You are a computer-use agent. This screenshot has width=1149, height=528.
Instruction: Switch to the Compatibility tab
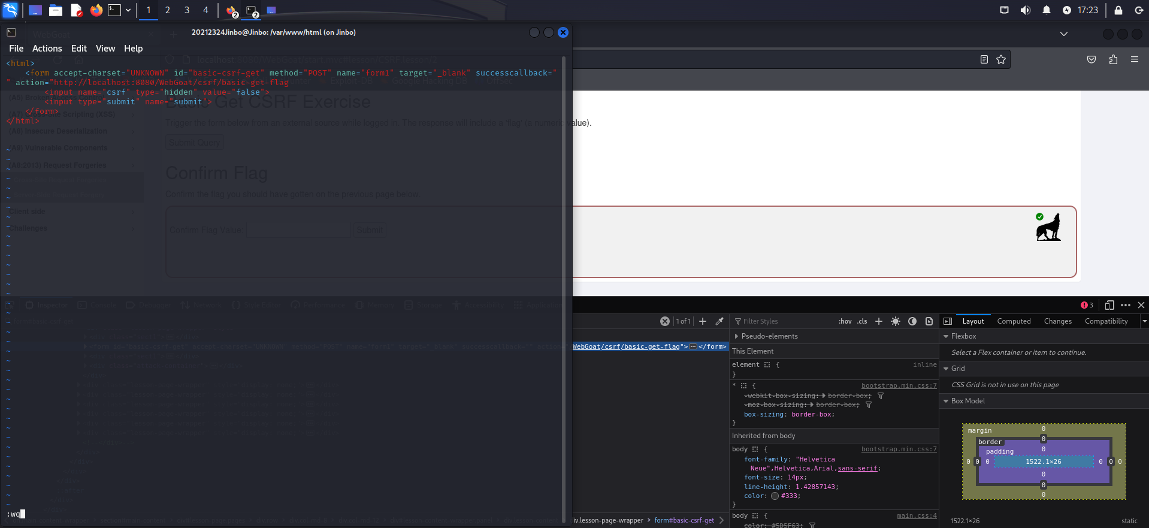[1106, 321]
